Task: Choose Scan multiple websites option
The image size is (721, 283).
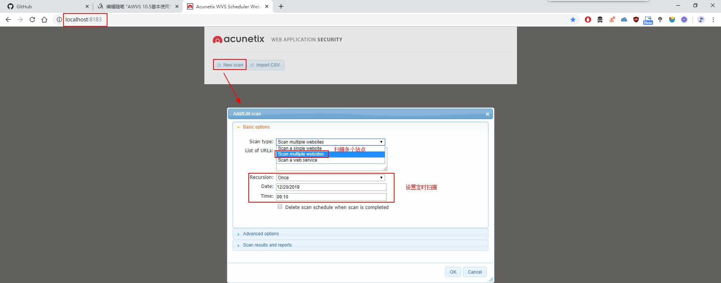Action: [331, 154]
